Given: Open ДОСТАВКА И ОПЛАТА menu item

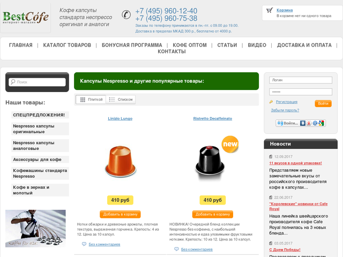Looking at the screenshot, I should tap(304, 45).
